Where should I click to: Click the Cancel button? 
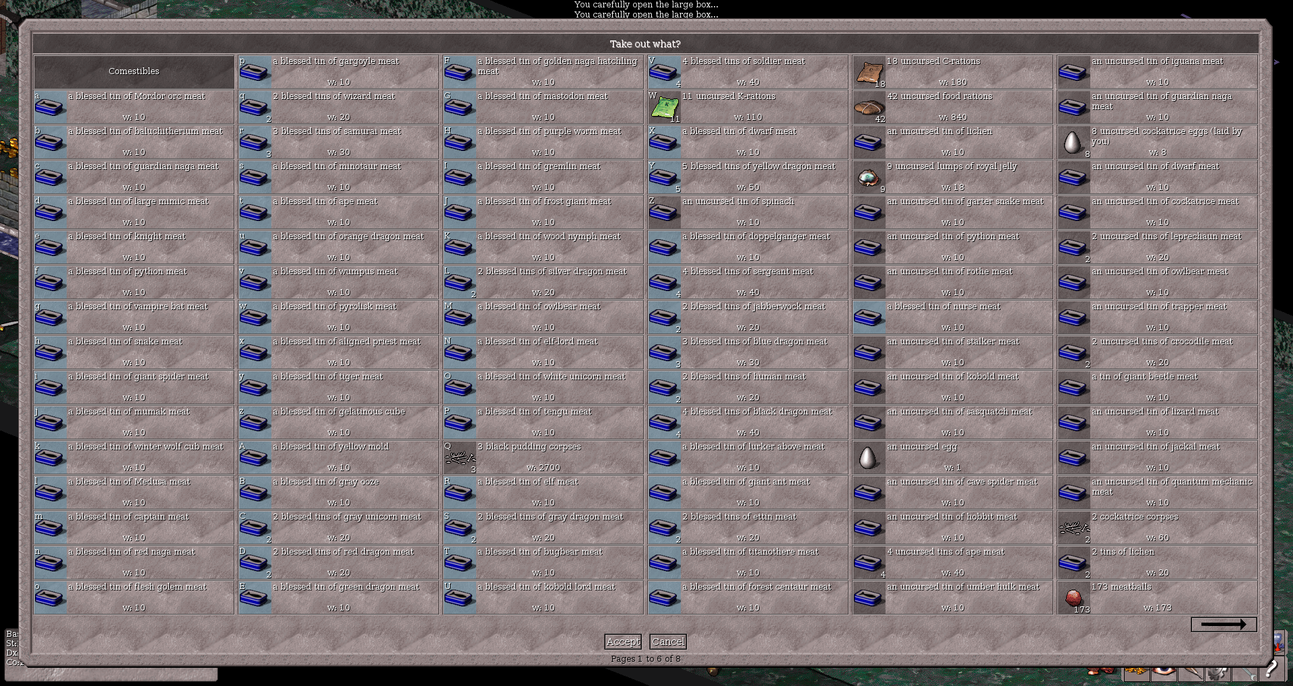tap(668, 642)
